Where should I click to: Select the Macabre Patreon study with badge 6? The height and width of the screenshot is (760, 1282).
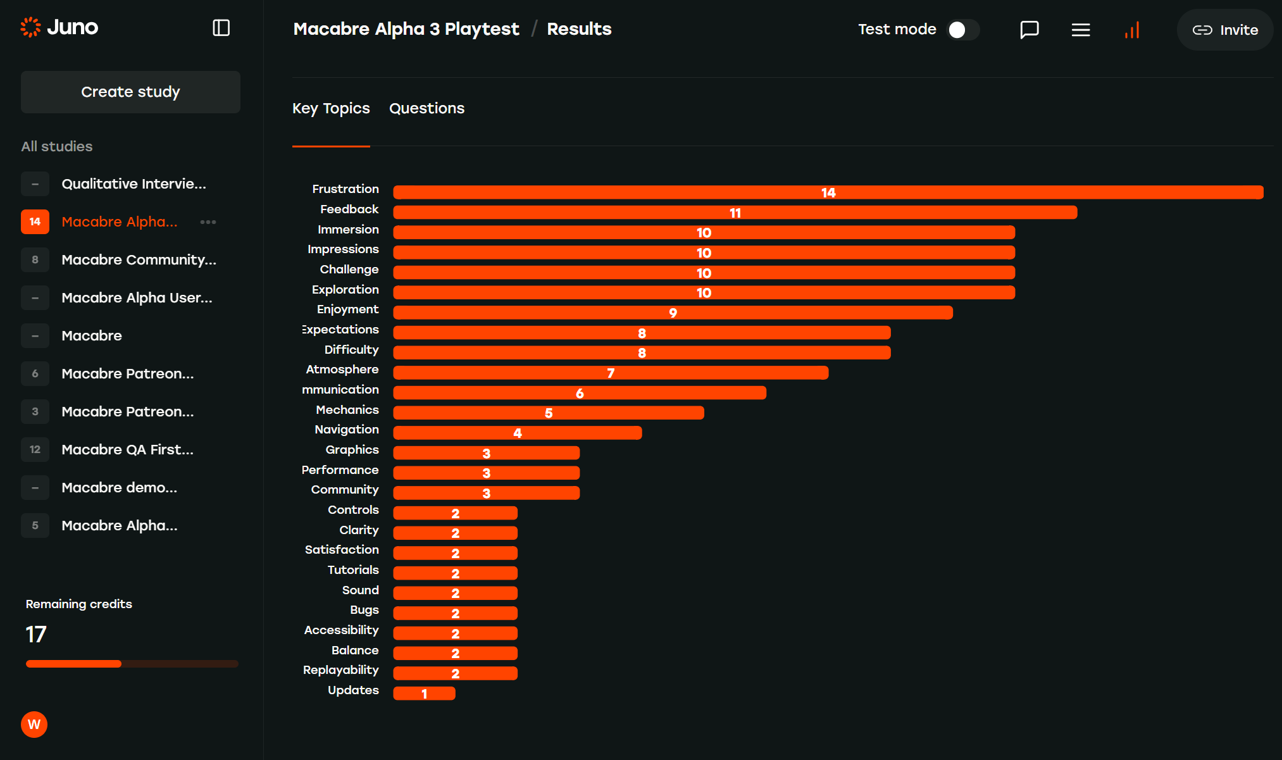coord(127,373)
